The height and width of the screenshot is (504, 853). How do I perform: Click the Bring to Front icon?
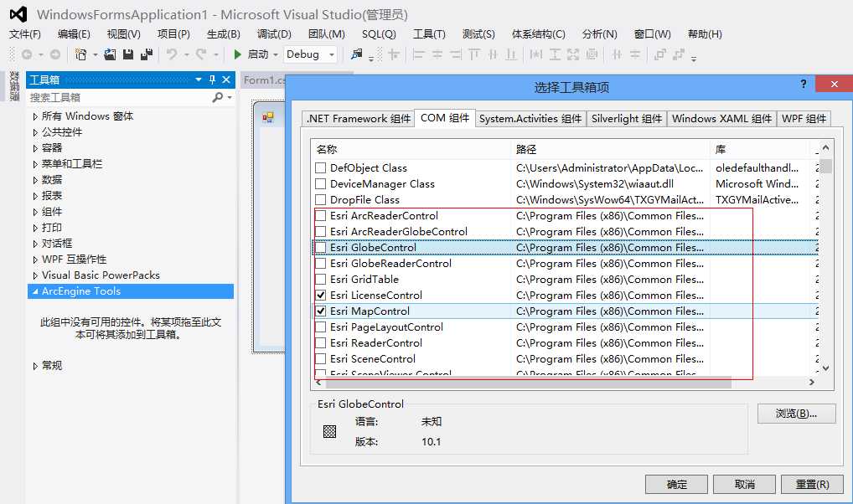660,54
